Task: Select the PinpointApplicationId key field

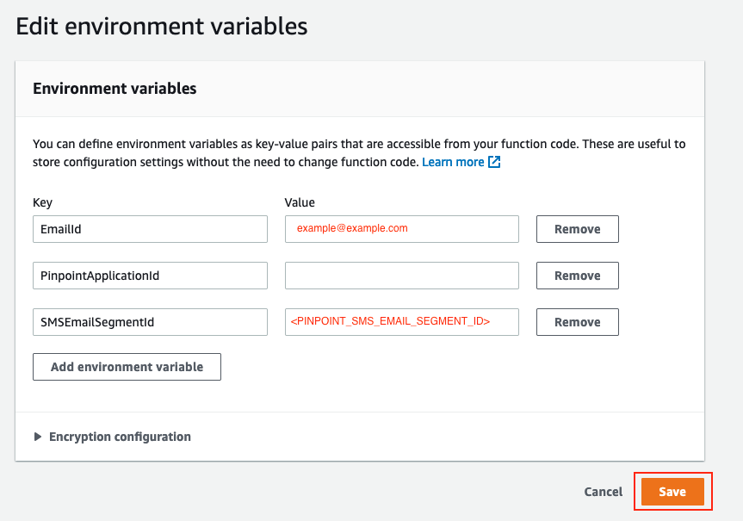Action: click(150, 275)
